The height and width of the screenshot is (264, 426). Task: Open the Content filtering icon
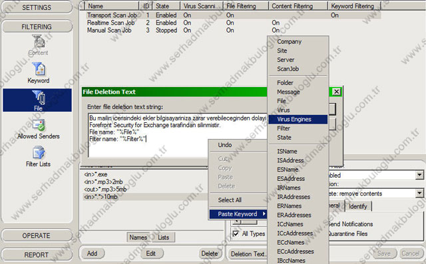(x=38, y=45)
